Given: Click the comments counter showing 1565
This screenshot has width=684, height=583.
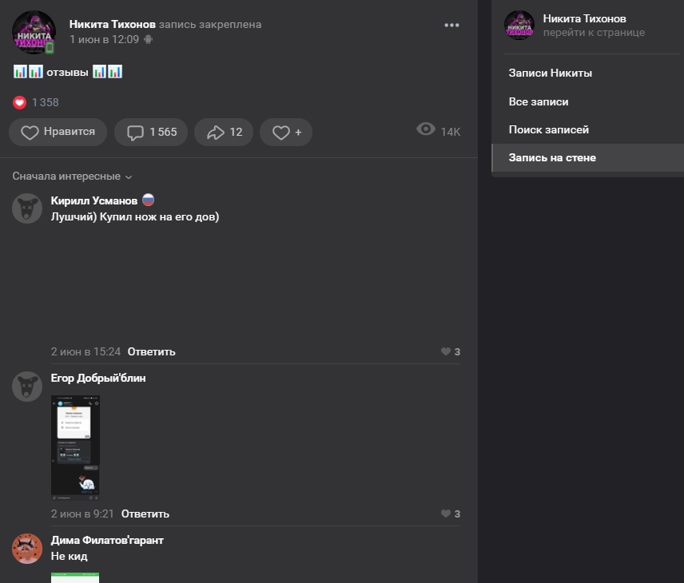Looking at the screenshot, I should click(x=151, y=133).
